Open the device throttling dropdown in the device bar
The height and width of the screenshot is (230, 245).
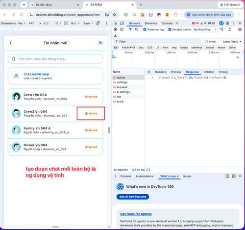pos(75,23)
